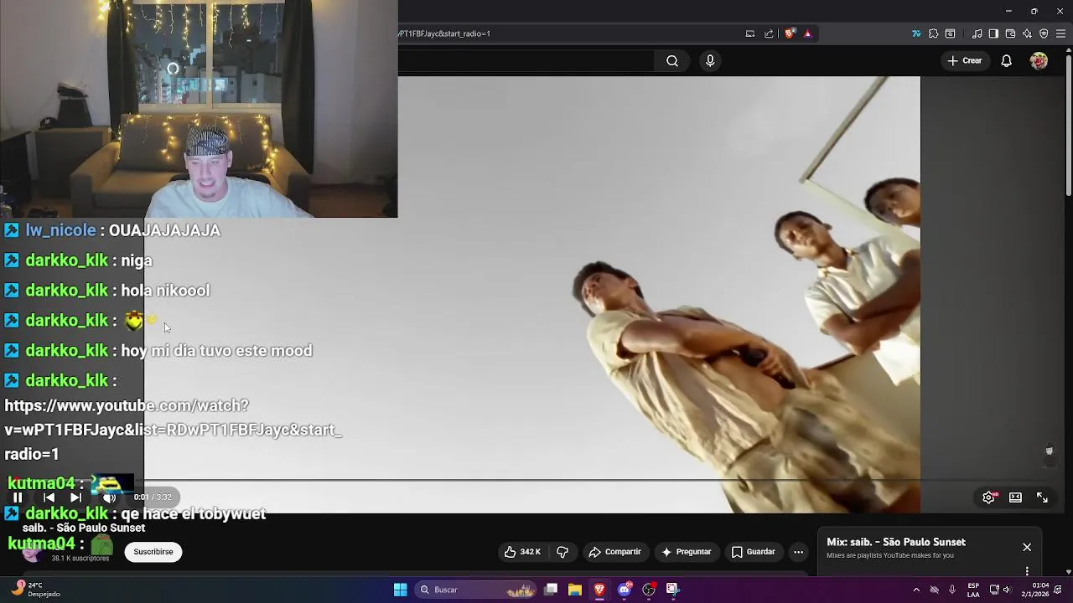Mute the video volume
1073x603 pixels.
point(109,497)
